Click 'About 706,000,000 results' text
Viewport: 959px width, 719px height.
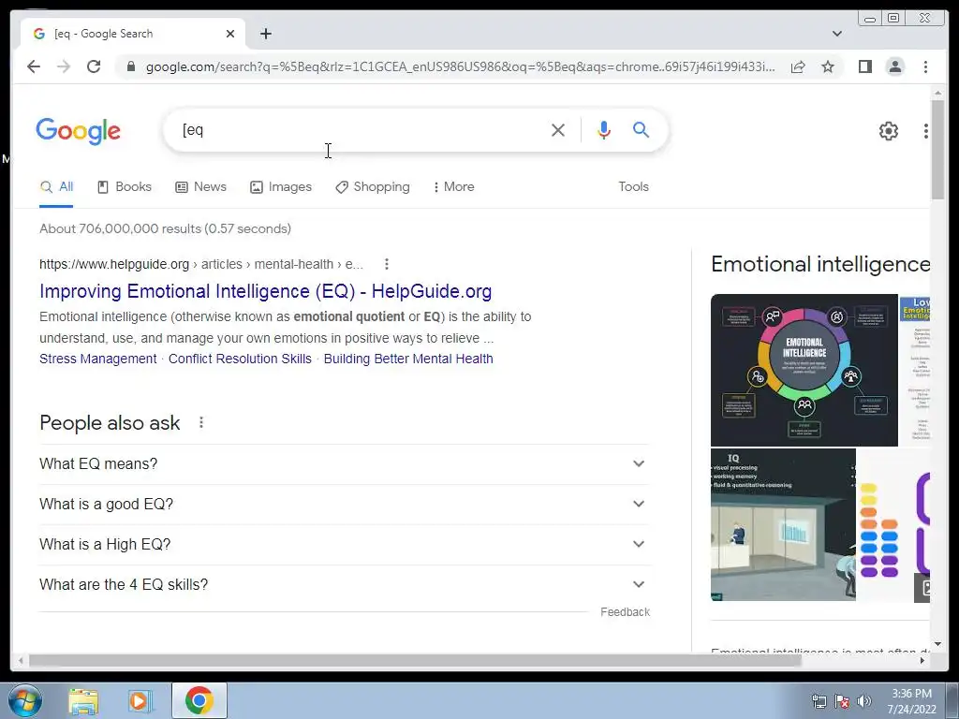pos(165,228)
